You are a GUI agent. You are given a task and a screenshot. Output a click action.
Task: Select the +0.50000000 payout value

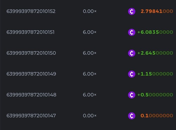(155, 95)
